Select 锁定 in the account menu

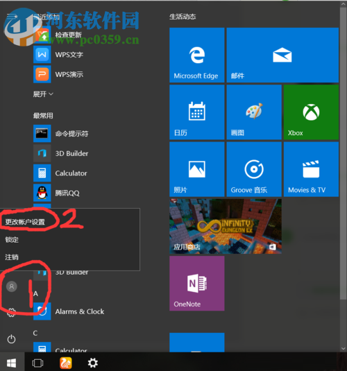[x=12, y=239]
